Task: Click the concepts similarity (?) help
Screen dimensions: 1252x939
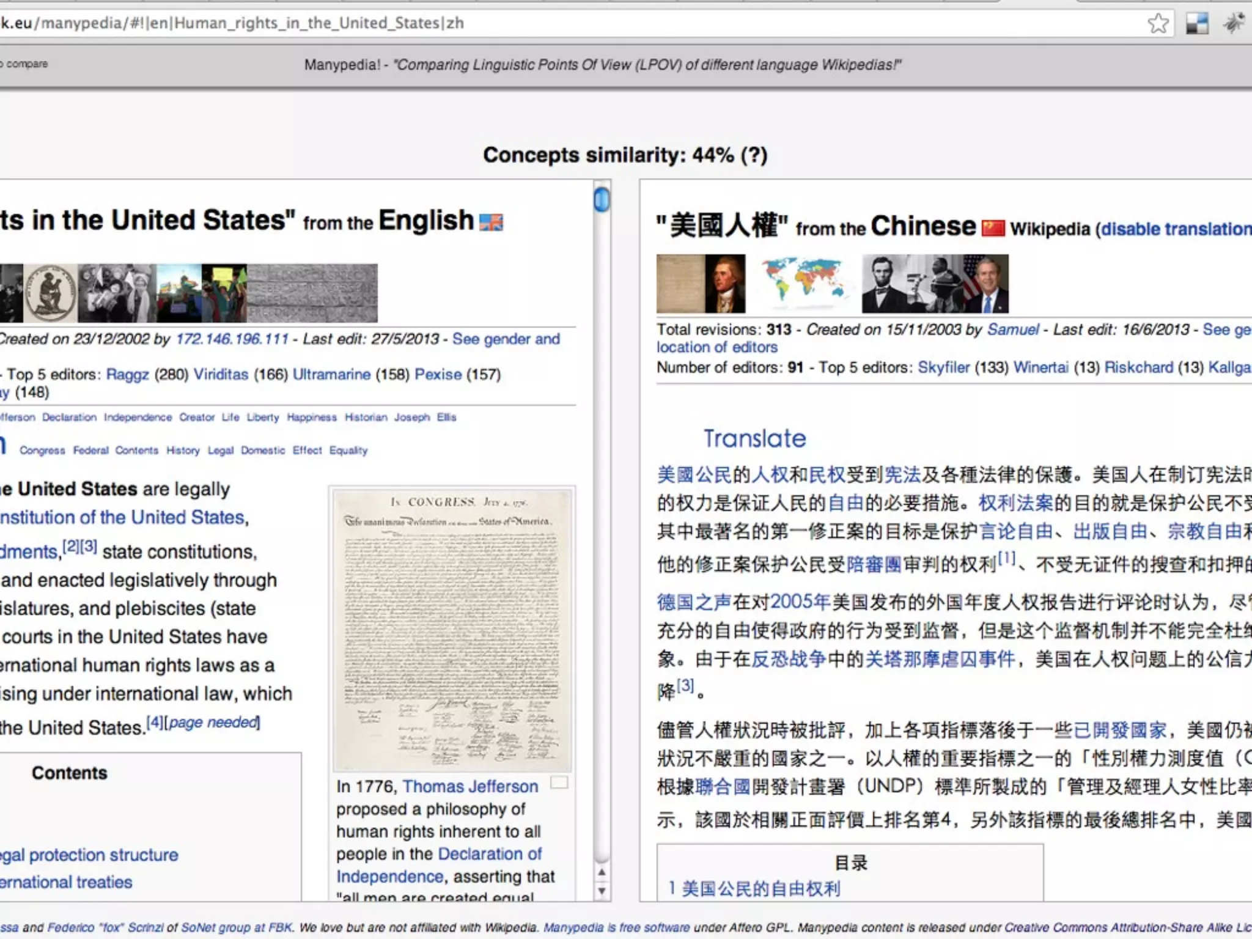Action: point(754,155)
